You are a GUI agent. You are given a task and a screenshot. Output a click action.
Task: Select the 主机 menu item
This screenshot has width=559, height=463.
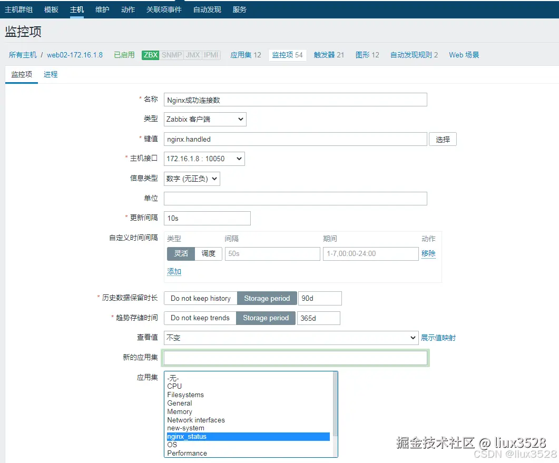[76, 9]
